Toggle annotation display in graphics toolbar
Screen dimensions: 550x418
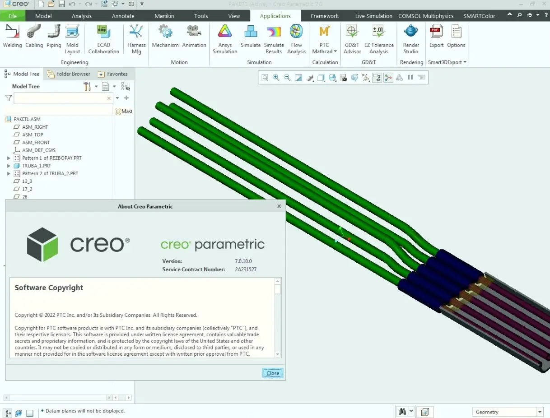[x=377, y=78]
